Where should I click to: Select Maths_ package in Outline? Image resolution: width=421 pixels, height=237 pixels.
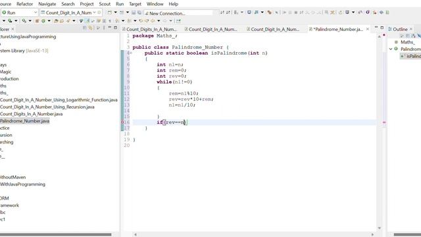coord(408,42)
